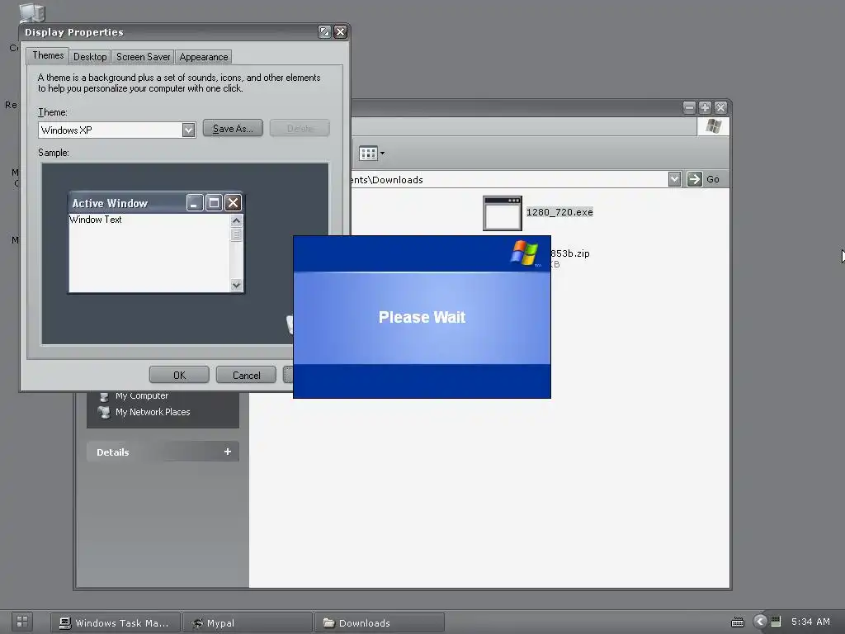Screen dimensions: 845x634
Task: Open My Network Places link
Action: pos(153,412)
